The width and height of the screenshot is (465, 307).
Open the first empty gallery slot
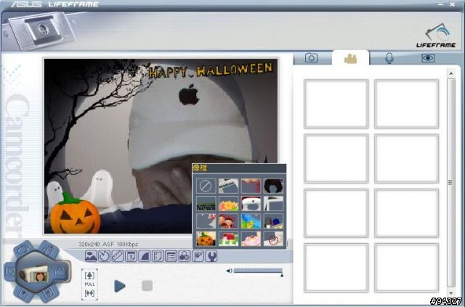click(336, 104)
